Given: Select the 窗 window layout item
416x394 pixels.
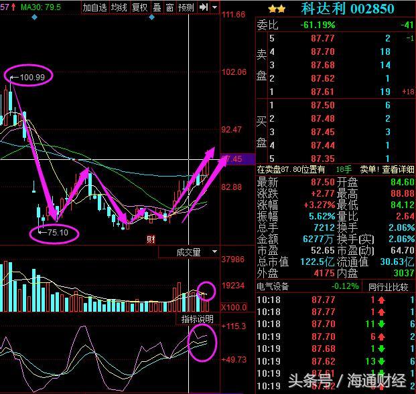Looking at the screenshot, I should point(169,7).
